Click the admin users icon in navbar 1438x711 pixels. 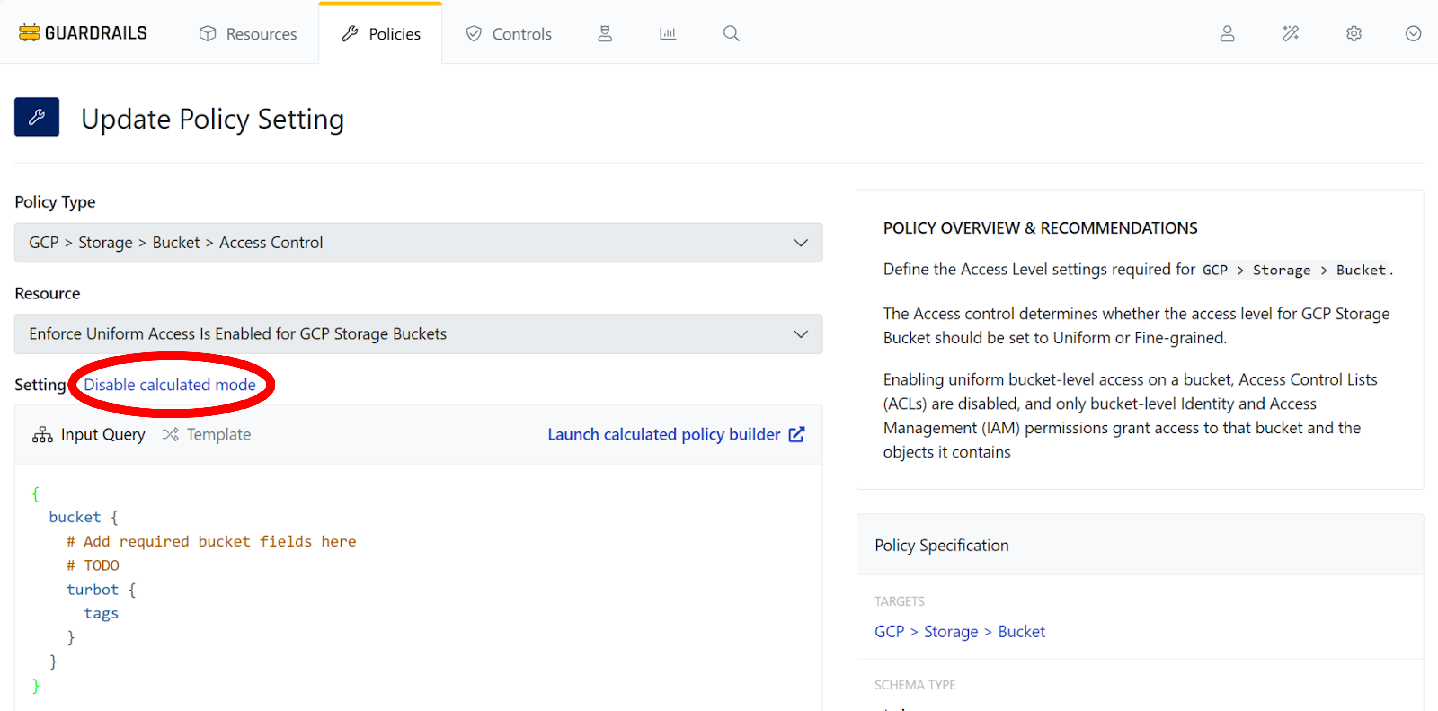pos(604,34)
